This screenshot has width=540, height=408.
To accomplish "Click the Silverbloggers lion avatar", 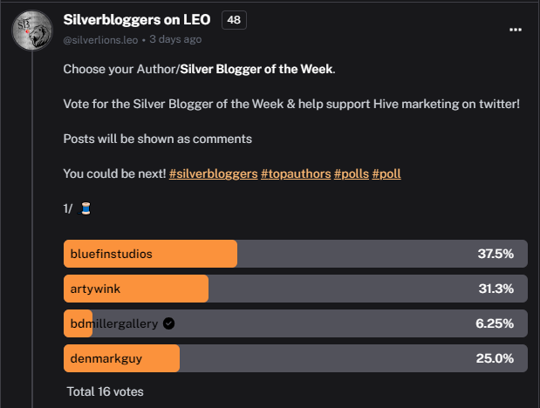I will [32, 31].
